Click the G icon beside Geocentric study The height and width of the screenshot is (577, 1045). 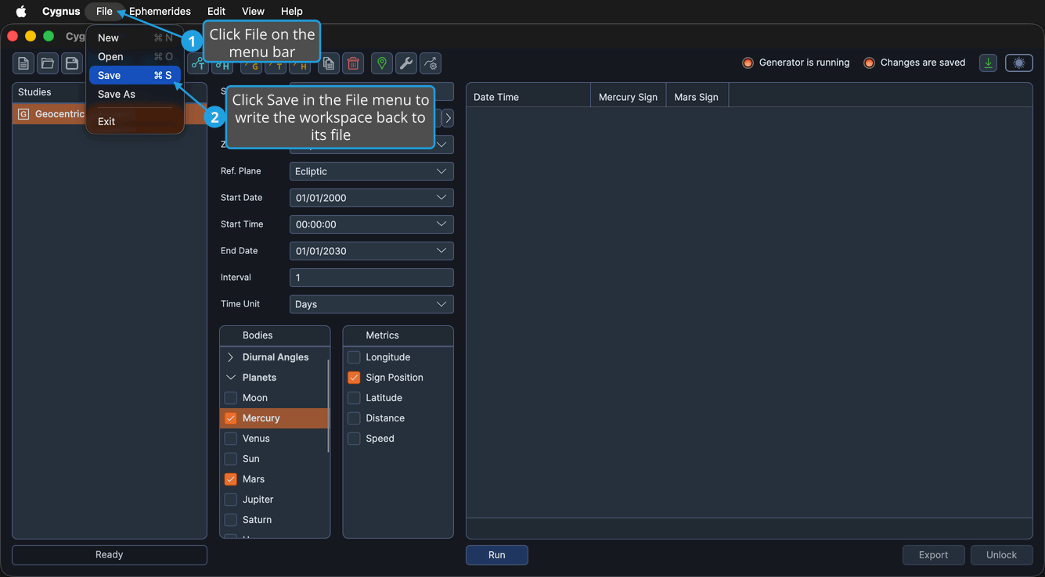[x=23, y=114]
